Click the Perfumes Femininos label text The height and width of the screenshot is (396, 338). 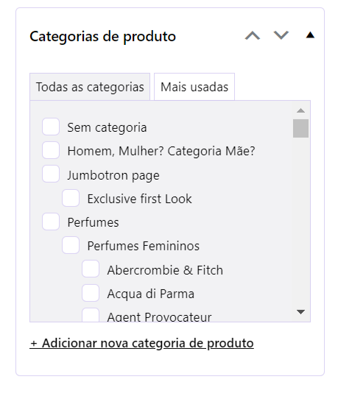pyautogui.click(x=144, y=246)
